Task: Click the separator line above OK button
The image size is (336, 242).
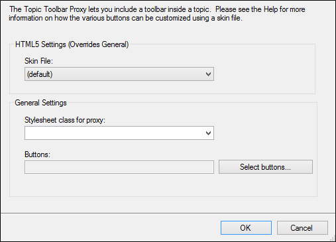Action: [168, 213]
